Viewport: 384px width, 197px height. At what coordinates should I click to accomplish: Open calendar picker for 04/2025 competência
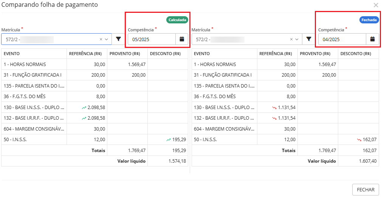pos(372,39)
